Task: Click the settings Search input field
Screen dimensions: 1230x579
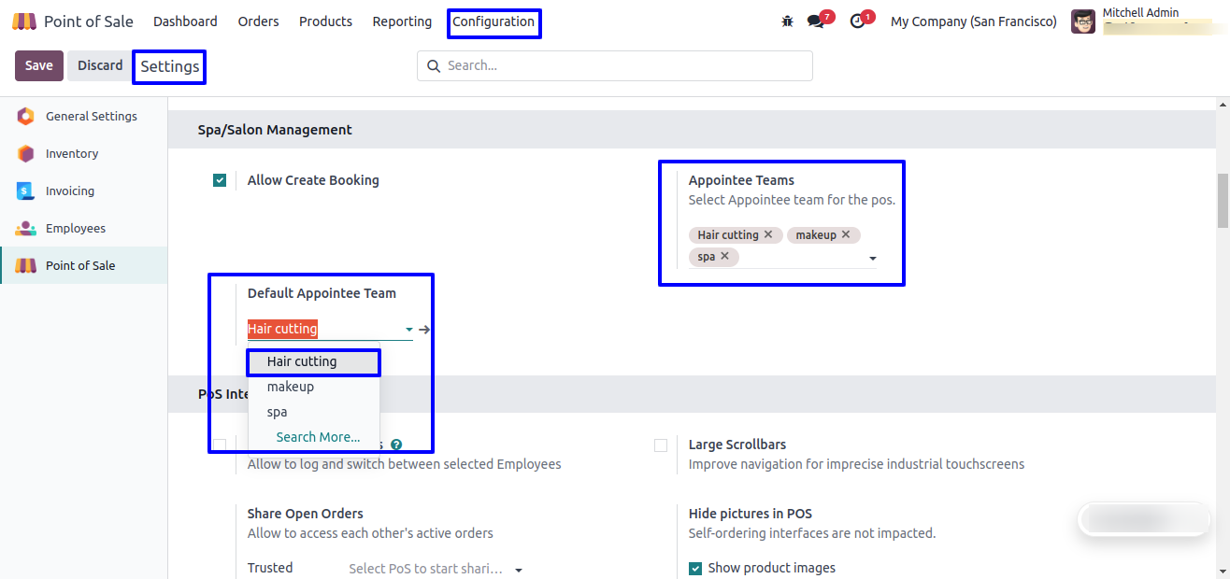Action: pos(617,65)
